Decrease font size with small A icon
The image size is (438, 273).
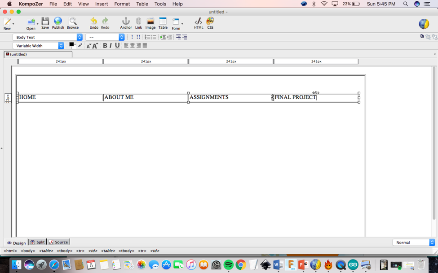pos(89,46)
